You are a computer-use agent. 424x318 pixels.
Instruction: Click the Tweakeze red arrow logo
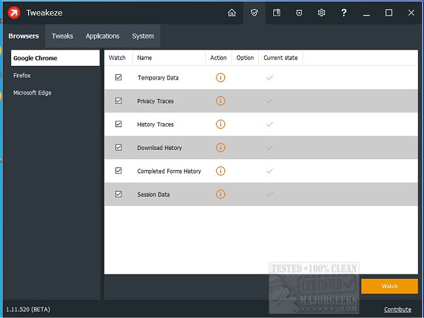tap(14, 12)
